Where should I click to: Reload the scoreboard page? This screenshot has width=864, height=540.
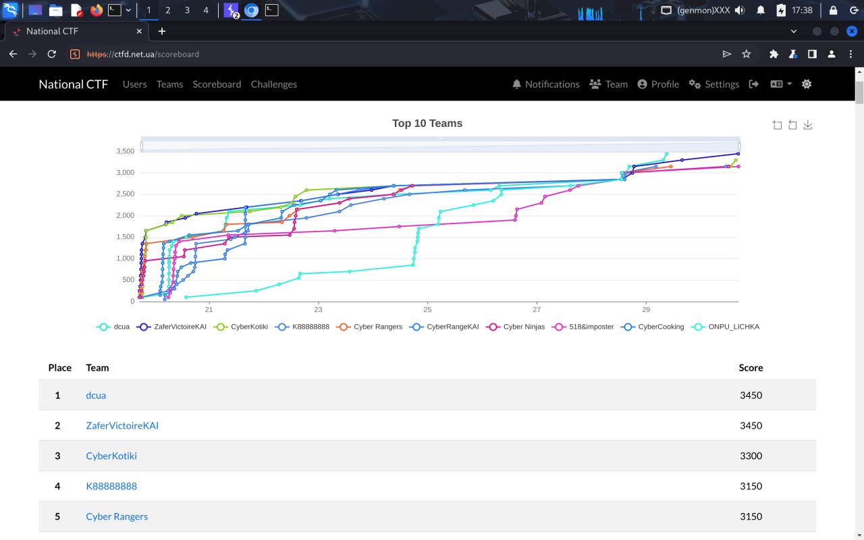click(x=51, y=54)
